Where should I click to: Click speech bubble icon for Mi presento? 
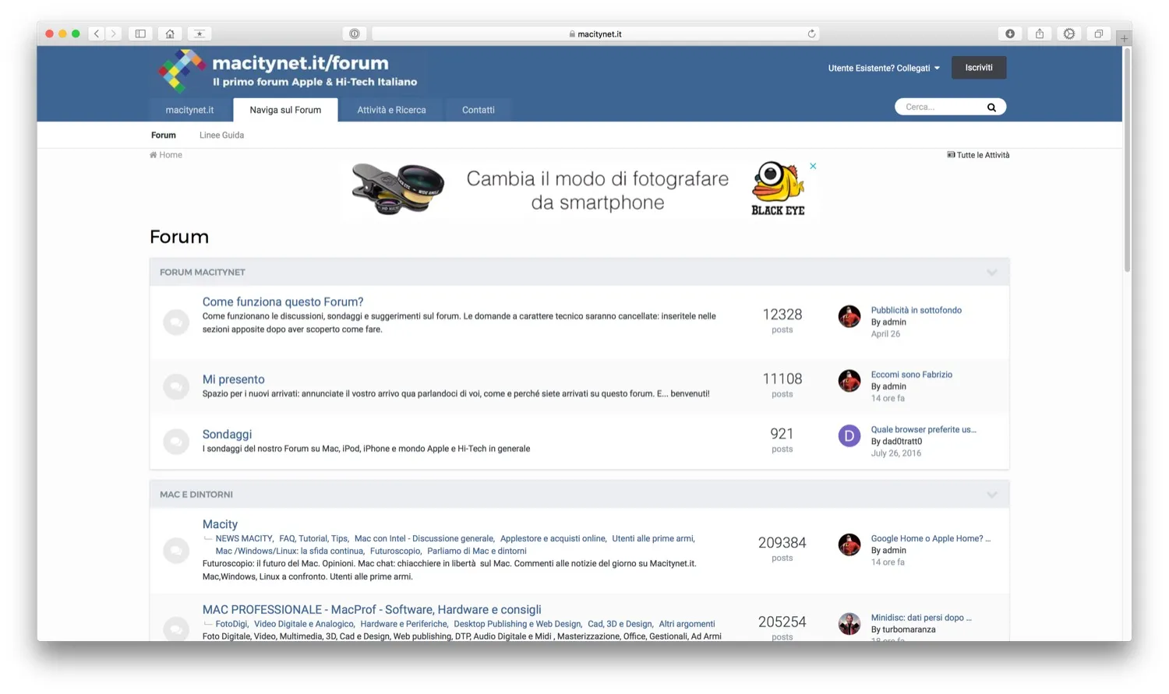pos(176,386)
